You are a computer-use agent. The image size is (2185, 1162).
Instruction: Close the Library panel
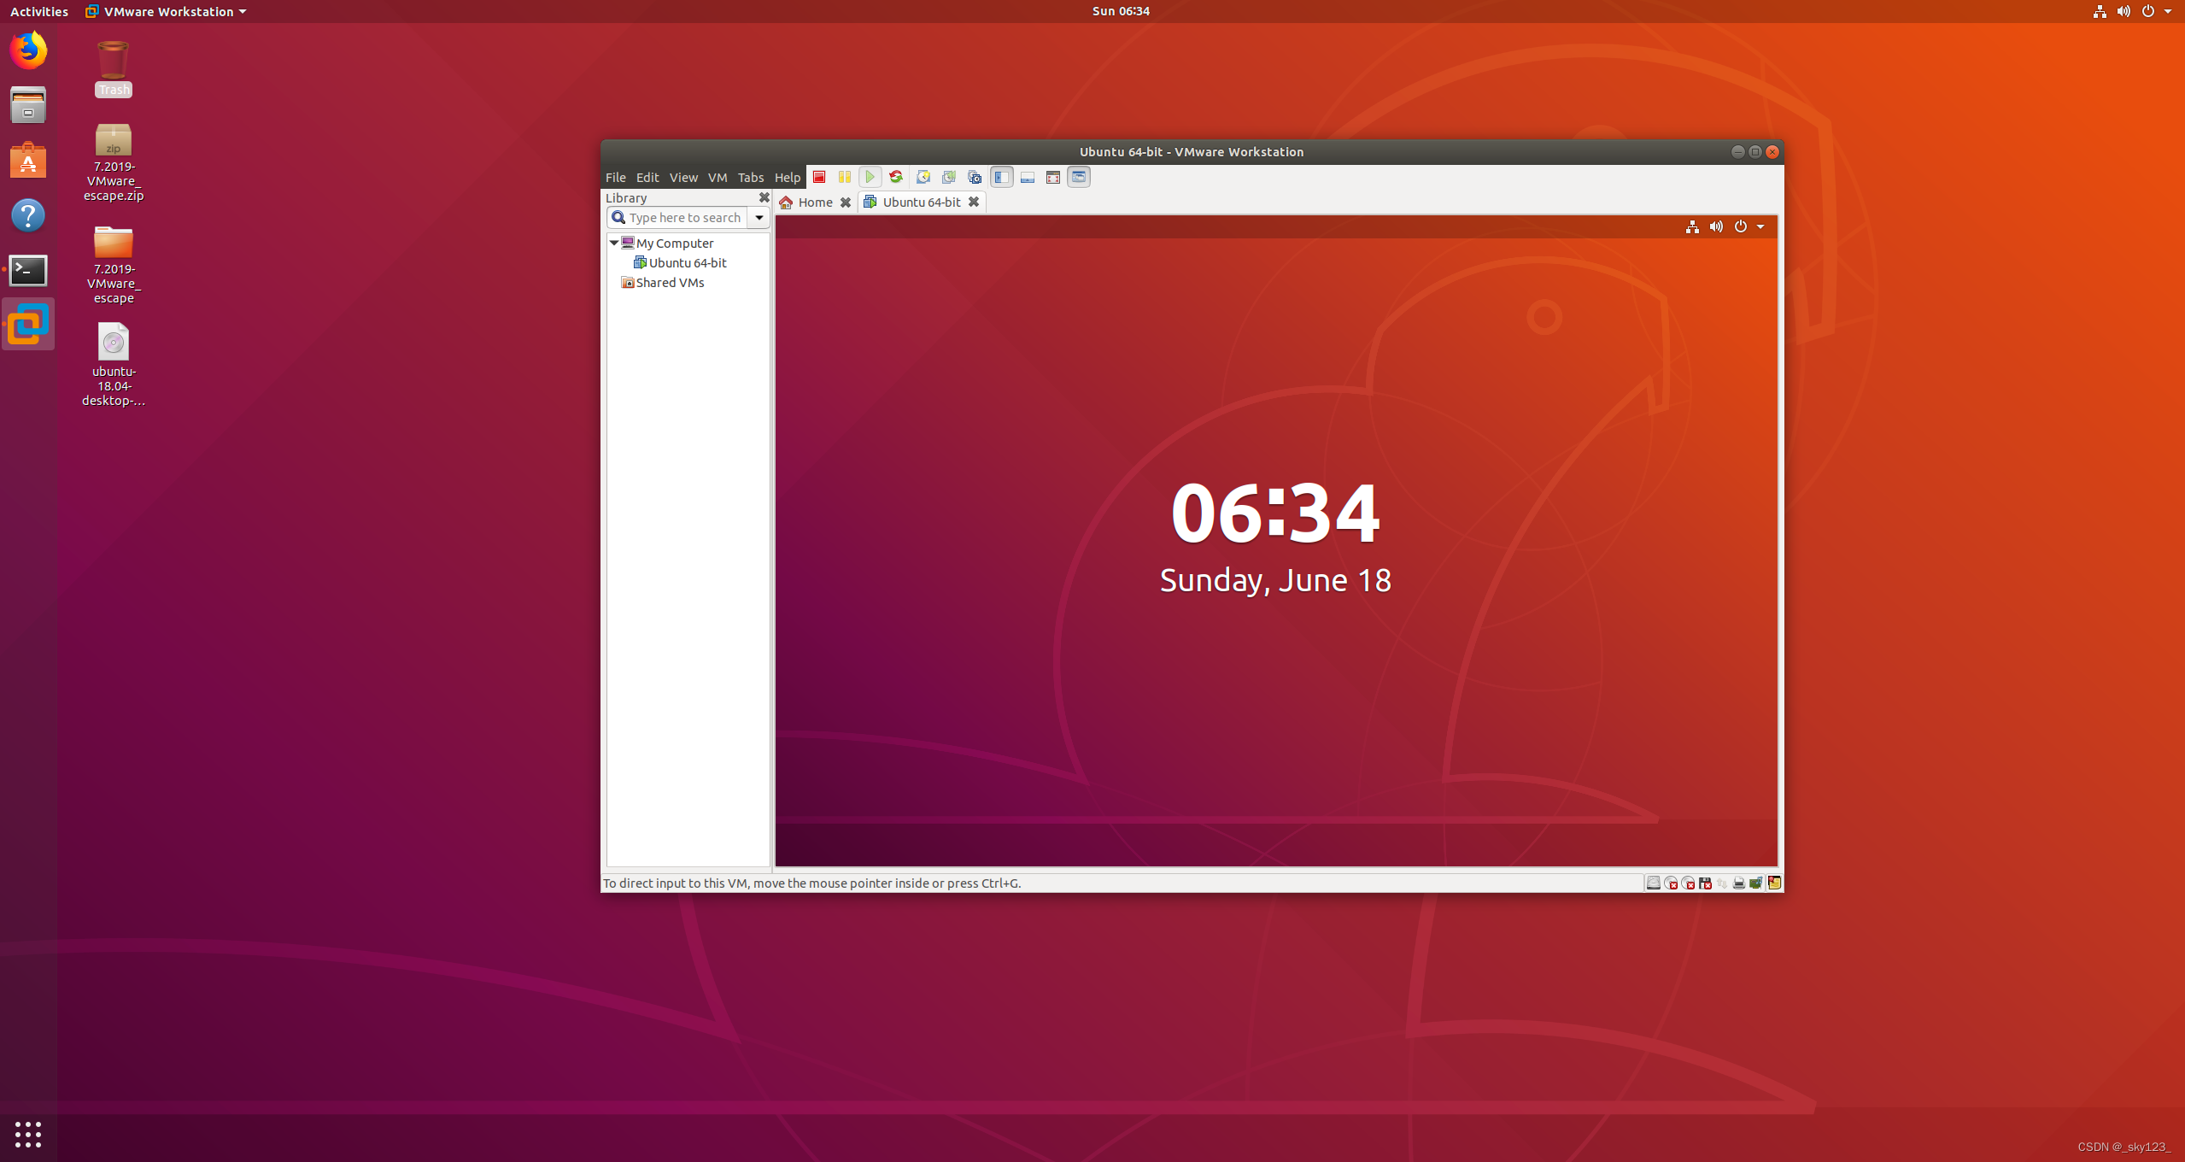764,197
